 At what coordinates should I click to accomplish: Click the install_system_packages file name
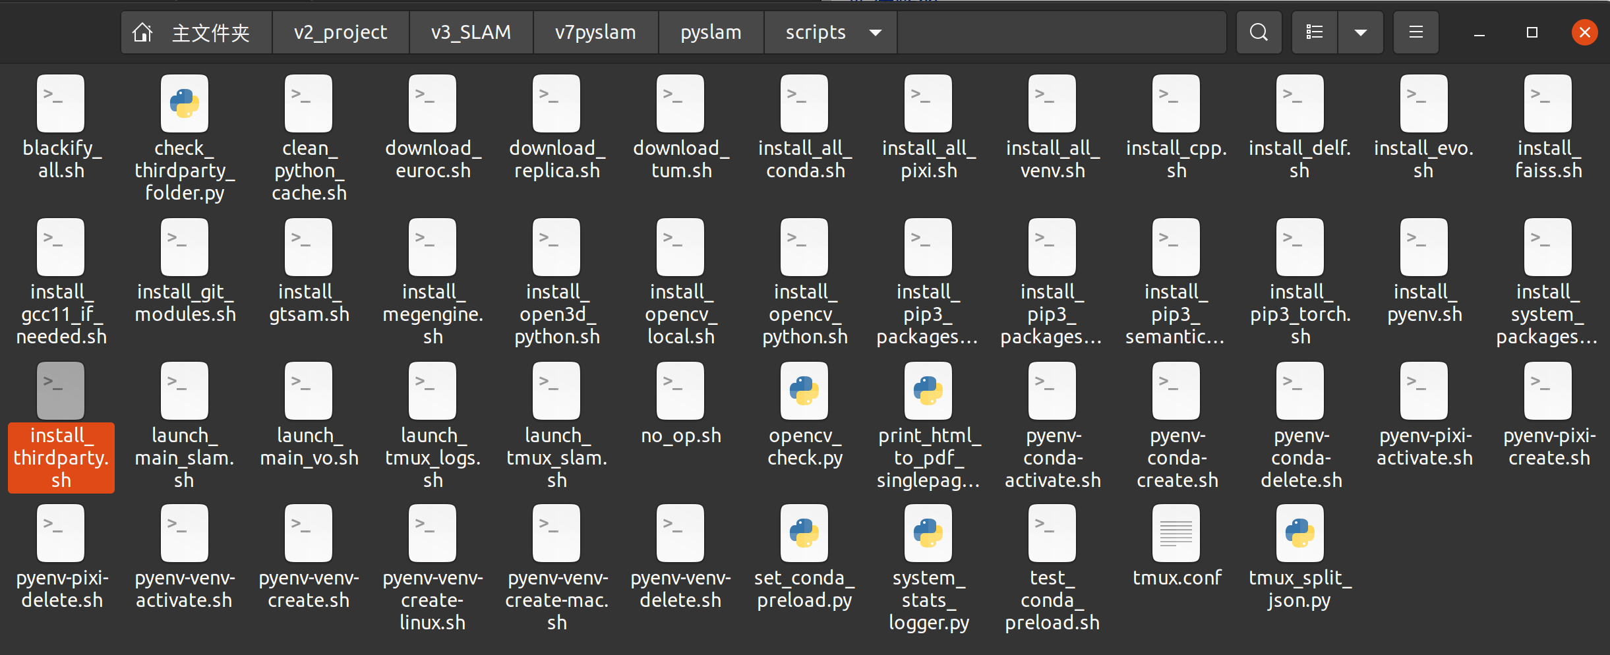(1547, 314)
